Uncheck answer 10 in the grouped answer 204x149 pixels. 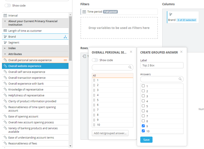[143, 131]
